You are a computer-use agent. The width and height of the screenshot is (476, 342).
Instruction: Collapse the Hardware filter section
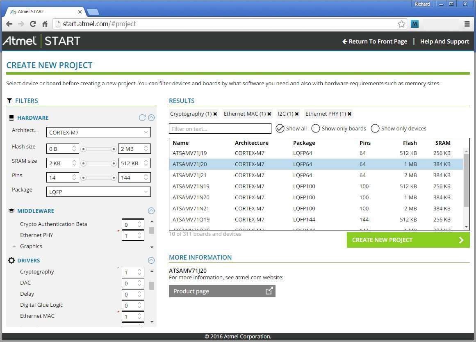(151, 118)
